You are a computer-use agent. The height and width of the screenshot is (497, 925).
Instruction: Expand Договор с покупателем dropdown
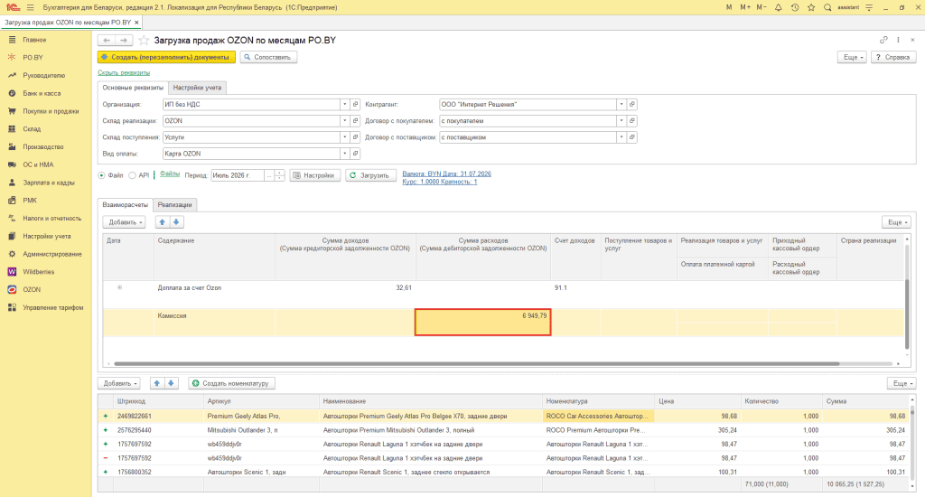pyautogui.click(x=621, y=121)
